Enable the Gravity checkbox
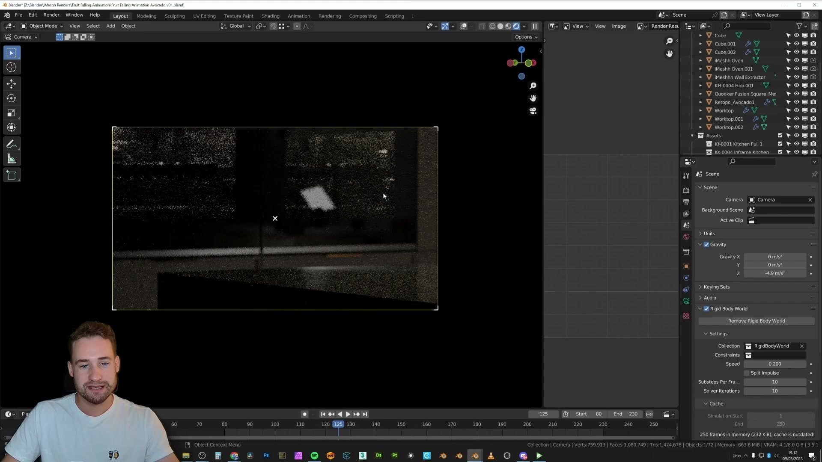The image size is (822, 462). point(706,245)
